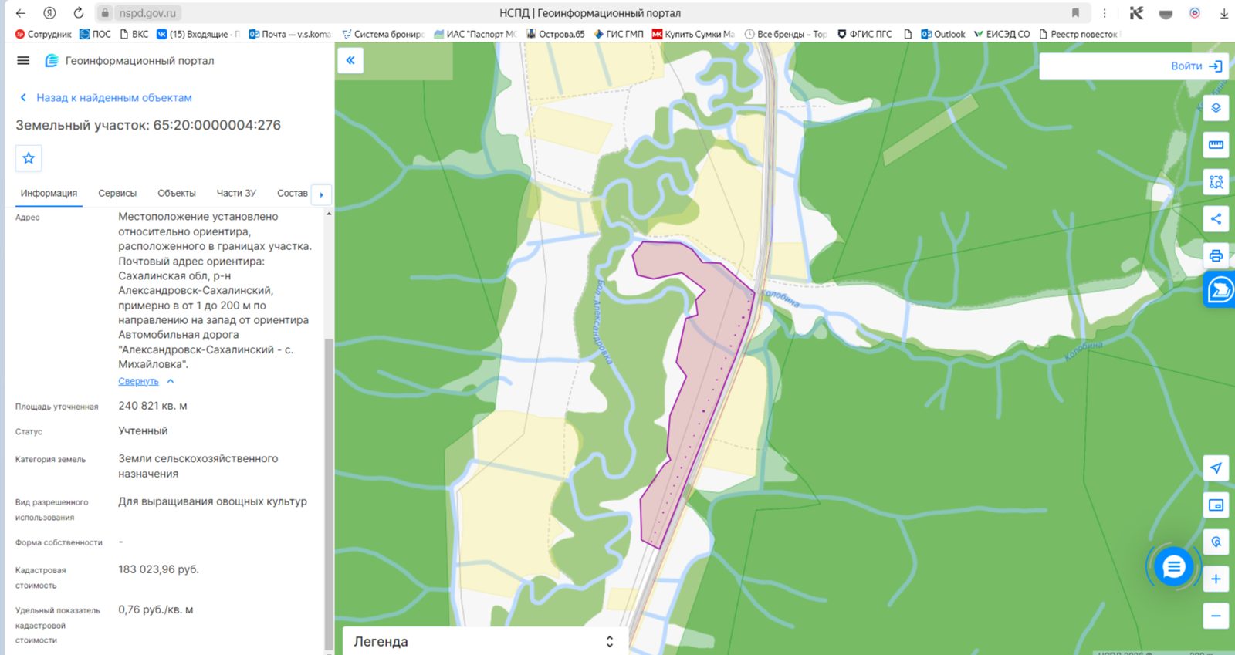
Task: Open the ГИС ГМП bookmark
Action: (x=618, y=34)
